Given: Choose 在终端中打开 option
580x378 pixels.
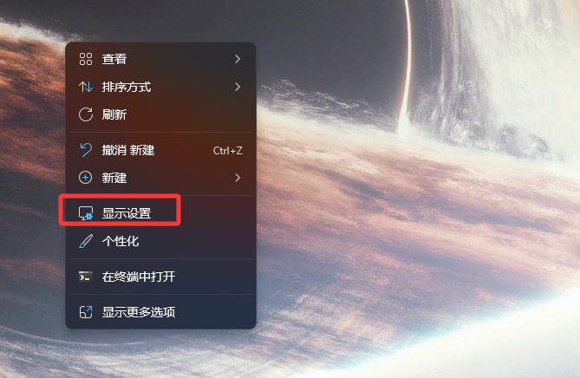Looking at the screenshot, I should click(x=160, y=277).
